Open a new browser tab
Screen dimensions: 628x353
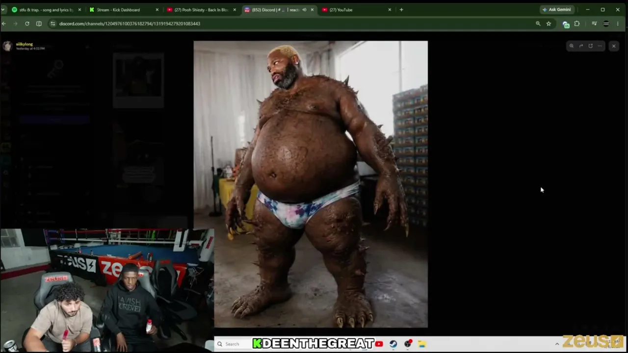coord(401,10)
